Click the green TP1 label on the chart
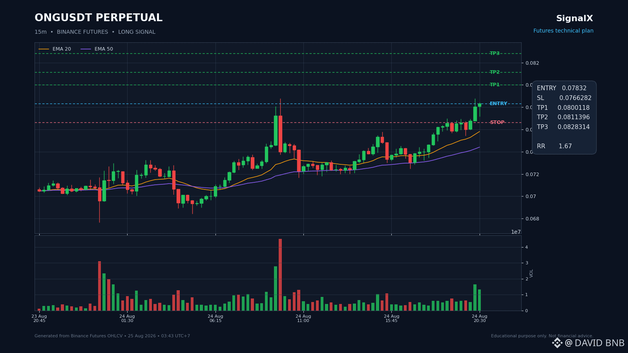628x353 pixels. (x=495, y=85)
